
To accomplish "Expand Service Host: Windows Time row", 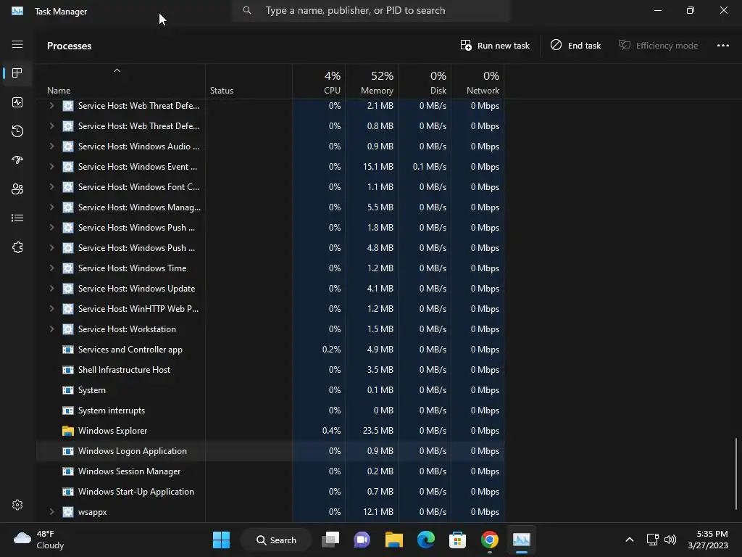I will click(51, 268).
